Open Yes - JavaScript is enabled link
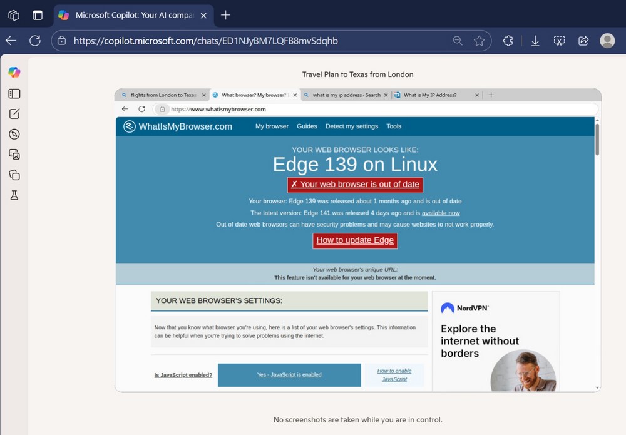This screenshot has height=435, width=626. click(x=289, y=375)
